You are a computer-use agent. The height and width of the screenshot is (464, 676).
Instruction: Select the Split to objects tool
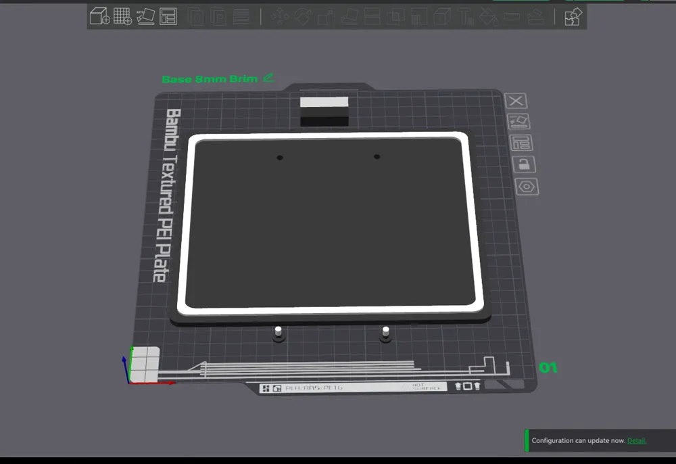pos(196,17)
